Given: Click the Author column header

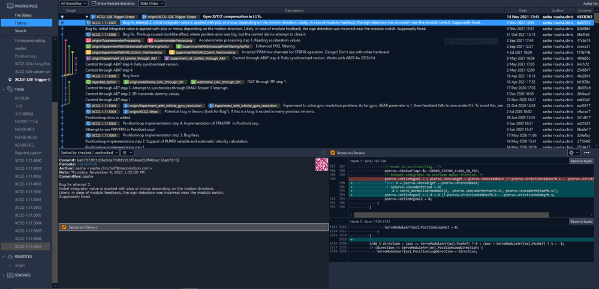Looking at the screenshot, I should 558,11.
